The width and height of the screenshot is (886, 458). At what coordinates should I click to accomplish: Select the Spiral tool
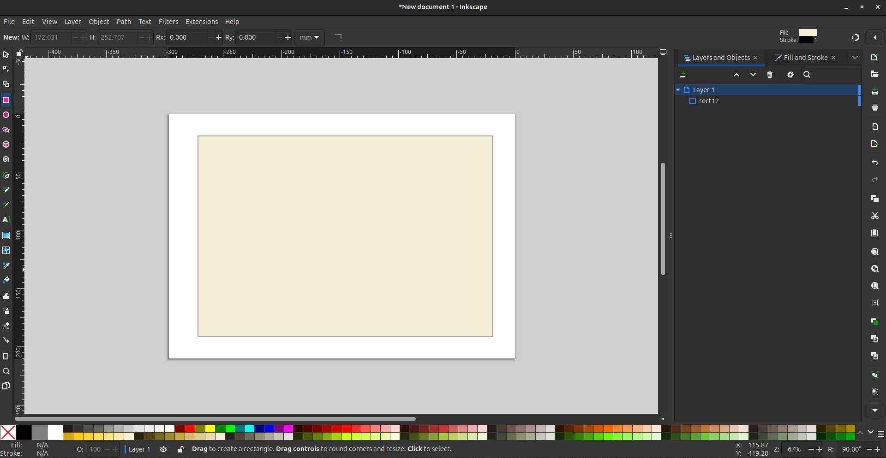click(x=6, y=160)
